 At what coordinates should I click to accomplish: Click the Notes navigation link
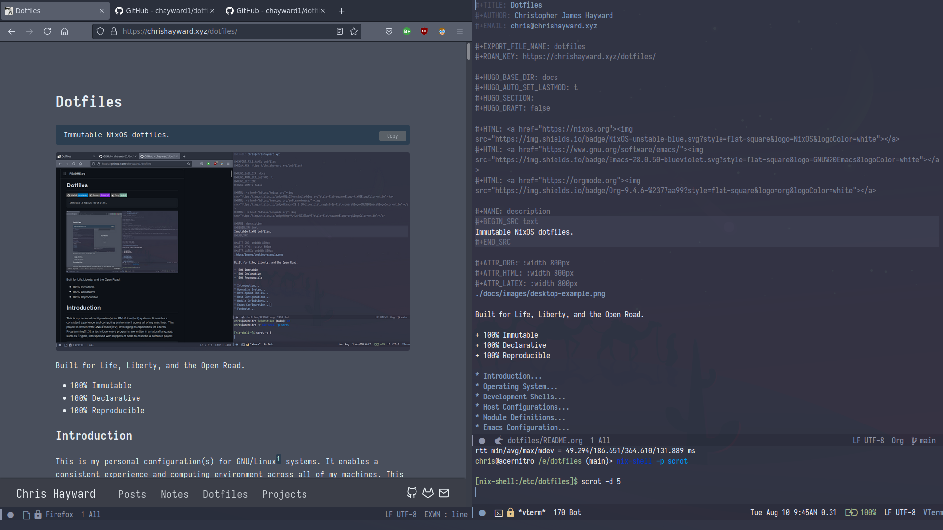point(175,494)
